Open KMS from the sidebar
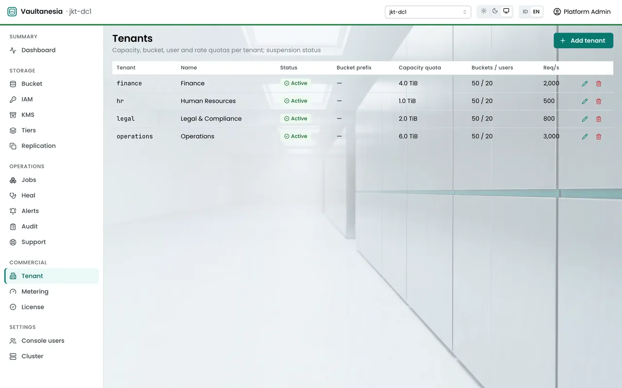The height and width of the screenshot is (388, 622). click(52, 115)
